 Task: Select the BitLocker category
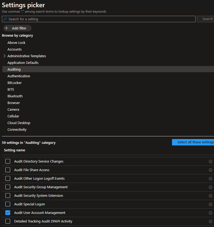(x=14, y=83)
